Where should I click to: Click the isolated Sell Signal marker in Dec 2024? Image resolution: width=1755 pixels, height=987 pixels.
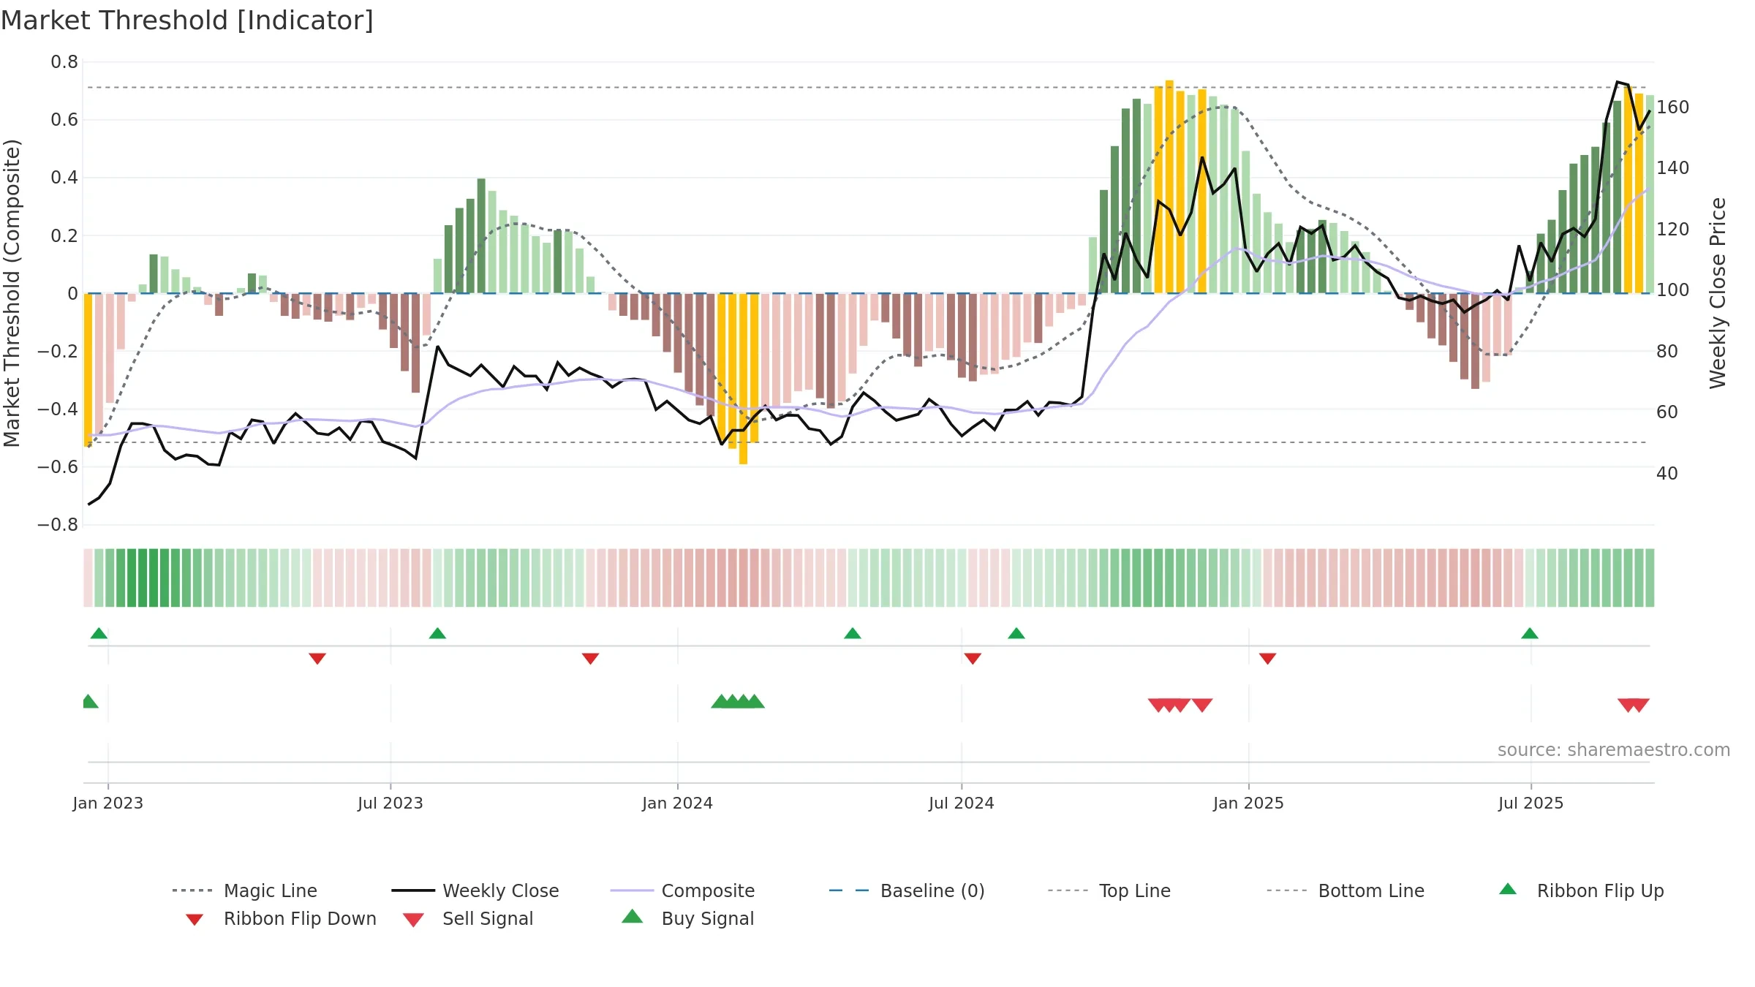[x=1202, y=705]
